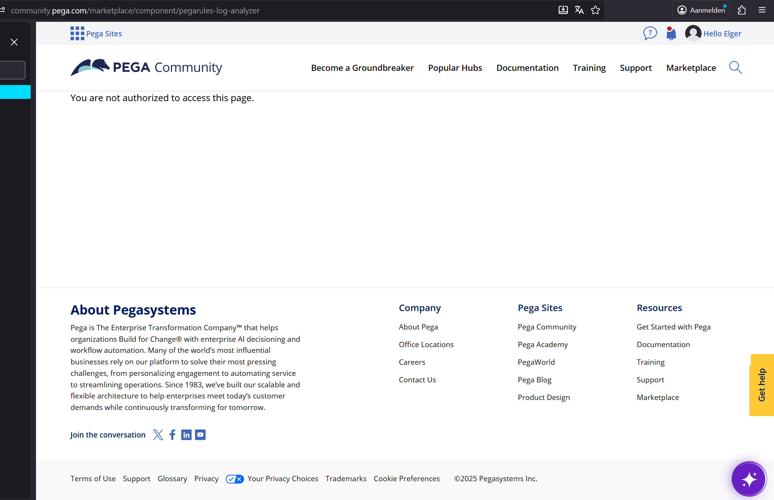Open Pega's Facebook page icon
Viewport: 774px width, 500px height.
point(172,434)
